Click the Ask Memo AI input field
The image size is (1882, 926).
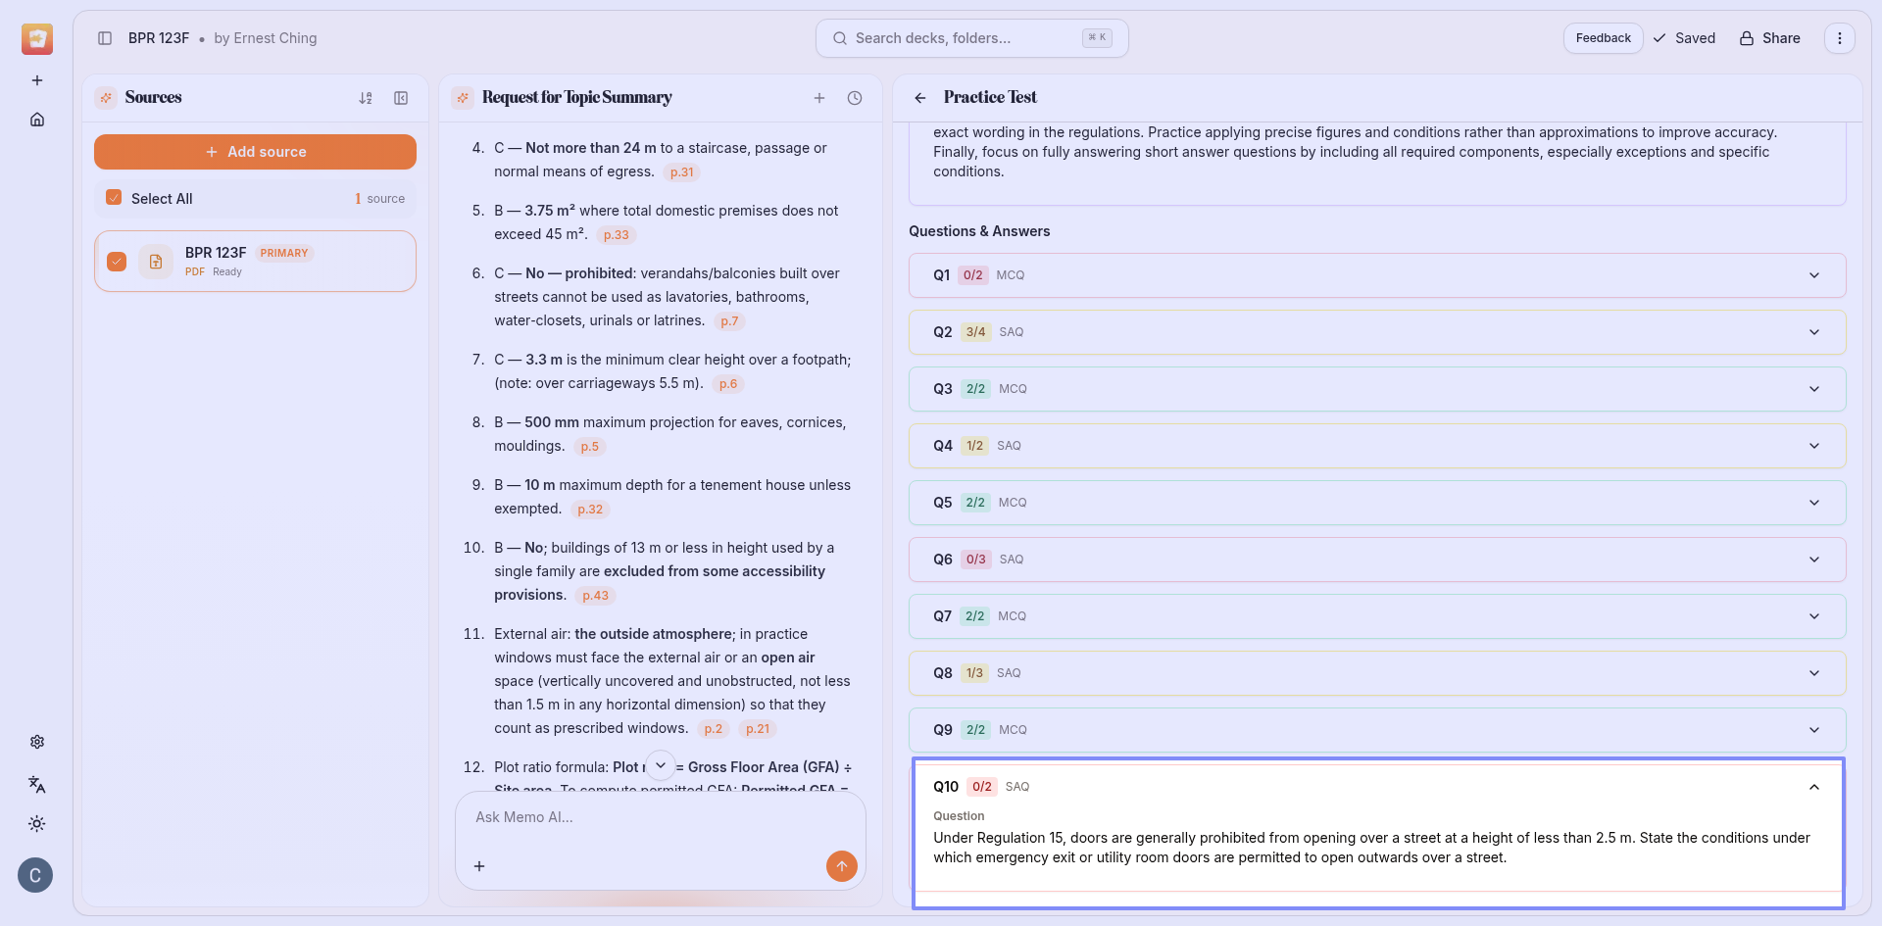pos(647,817)
